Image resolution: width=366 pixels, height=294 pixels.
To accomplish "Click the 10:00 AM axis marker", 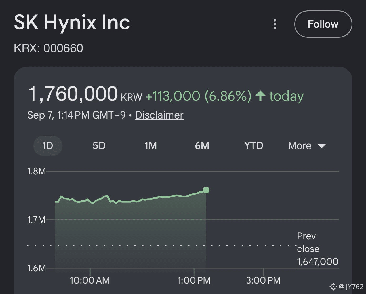I will [x=90, y=280].
